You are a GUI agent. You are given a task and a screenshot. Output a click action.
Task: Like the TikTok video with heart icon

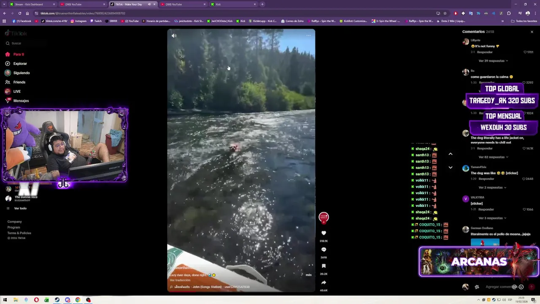pos(324,233)
